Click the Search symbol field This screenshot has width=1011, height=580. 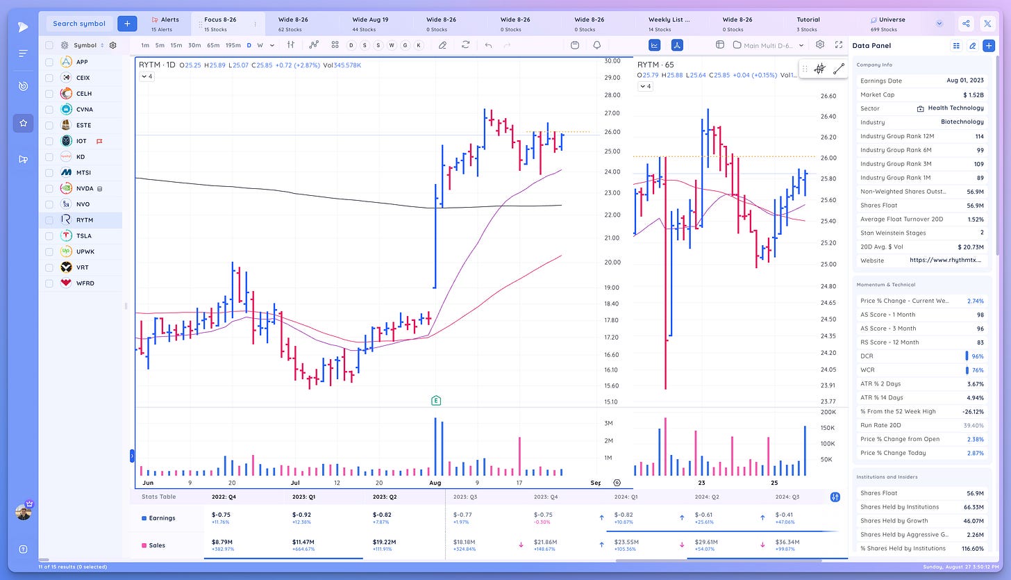tap(79, 24)
